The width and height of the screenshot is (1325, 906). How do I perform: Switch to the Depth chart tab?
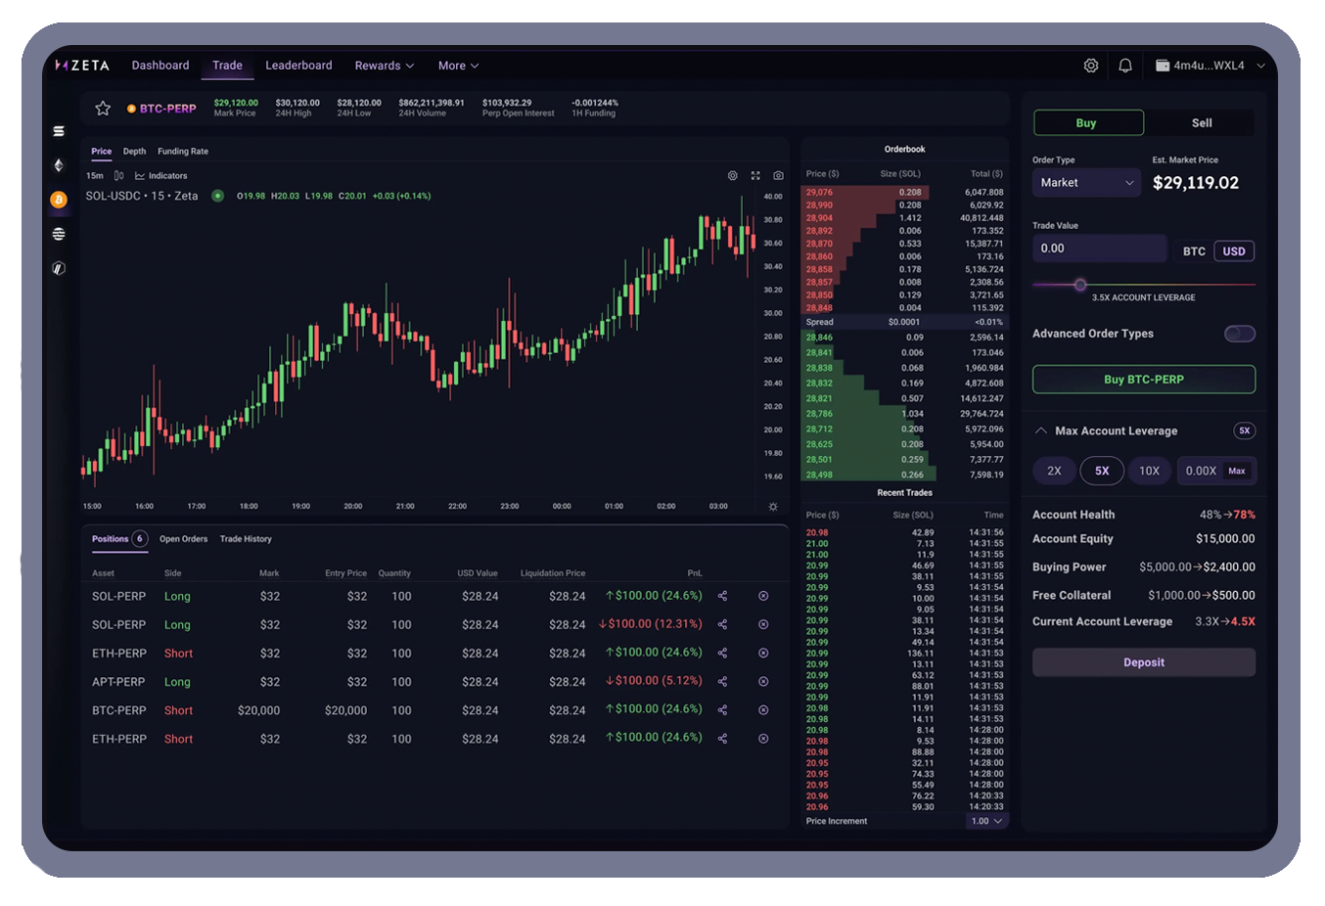(x=135, y=152)
